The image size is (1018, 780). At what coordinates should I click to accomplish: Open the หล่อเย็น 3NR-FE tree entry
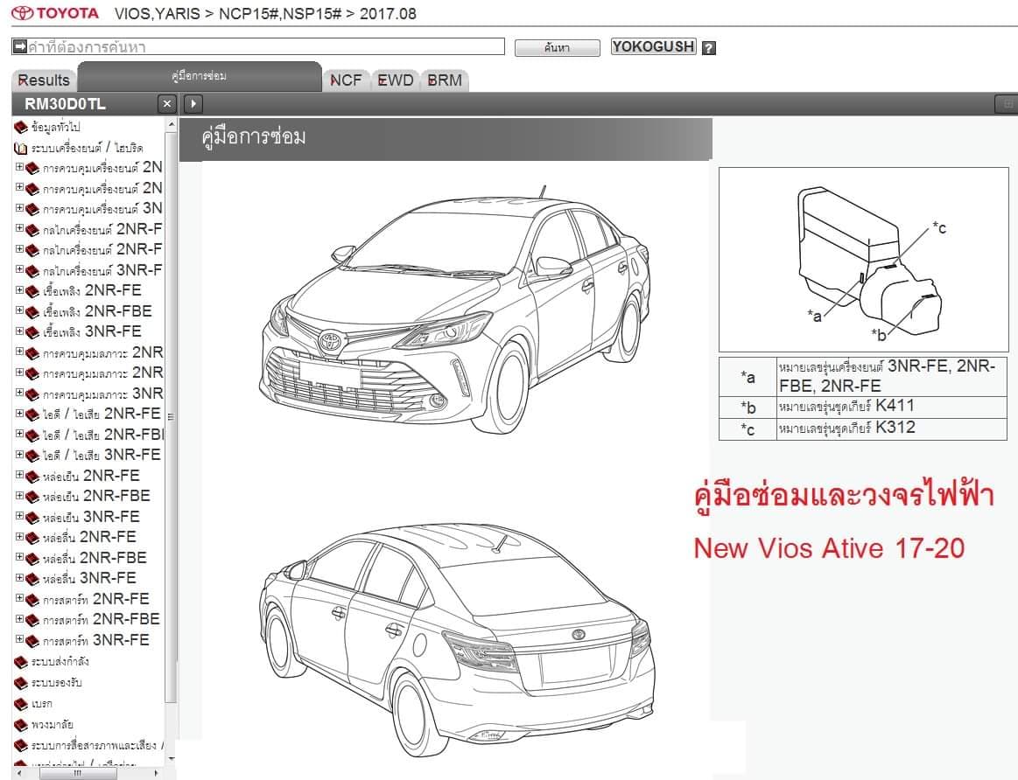(x=91, y=517)
